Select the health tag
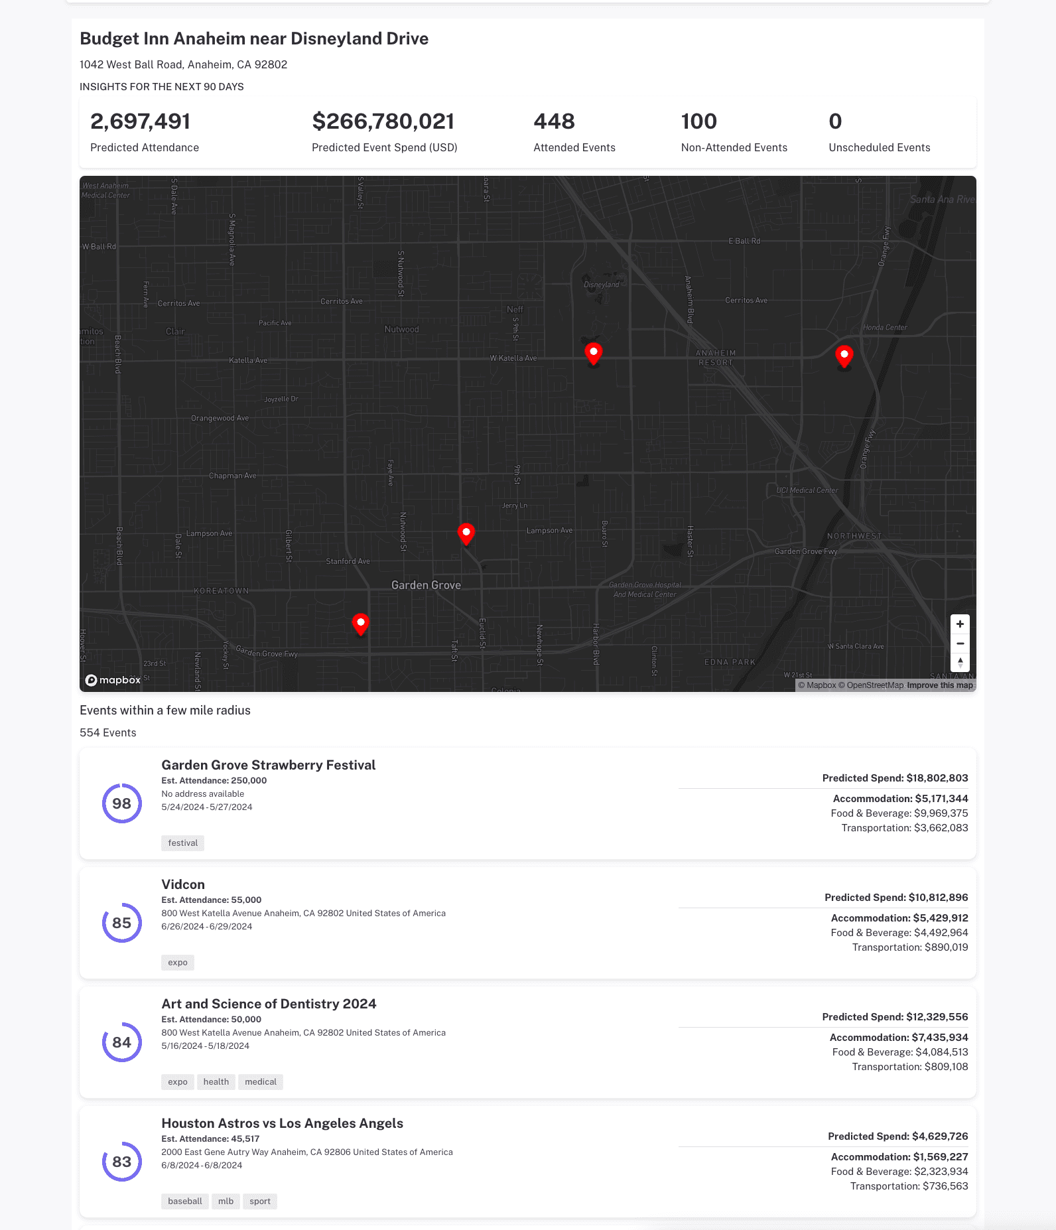 click(216, 1082)
